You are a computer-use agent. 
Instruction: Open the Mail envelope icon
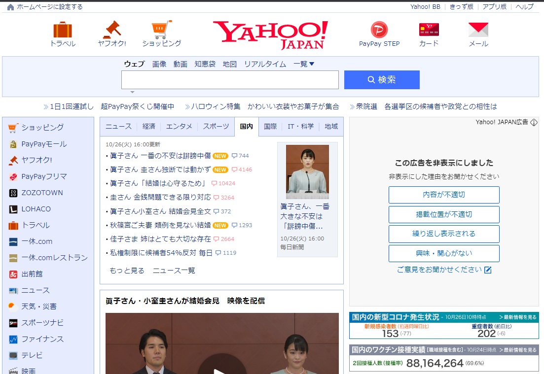click(x=478, y=30)
